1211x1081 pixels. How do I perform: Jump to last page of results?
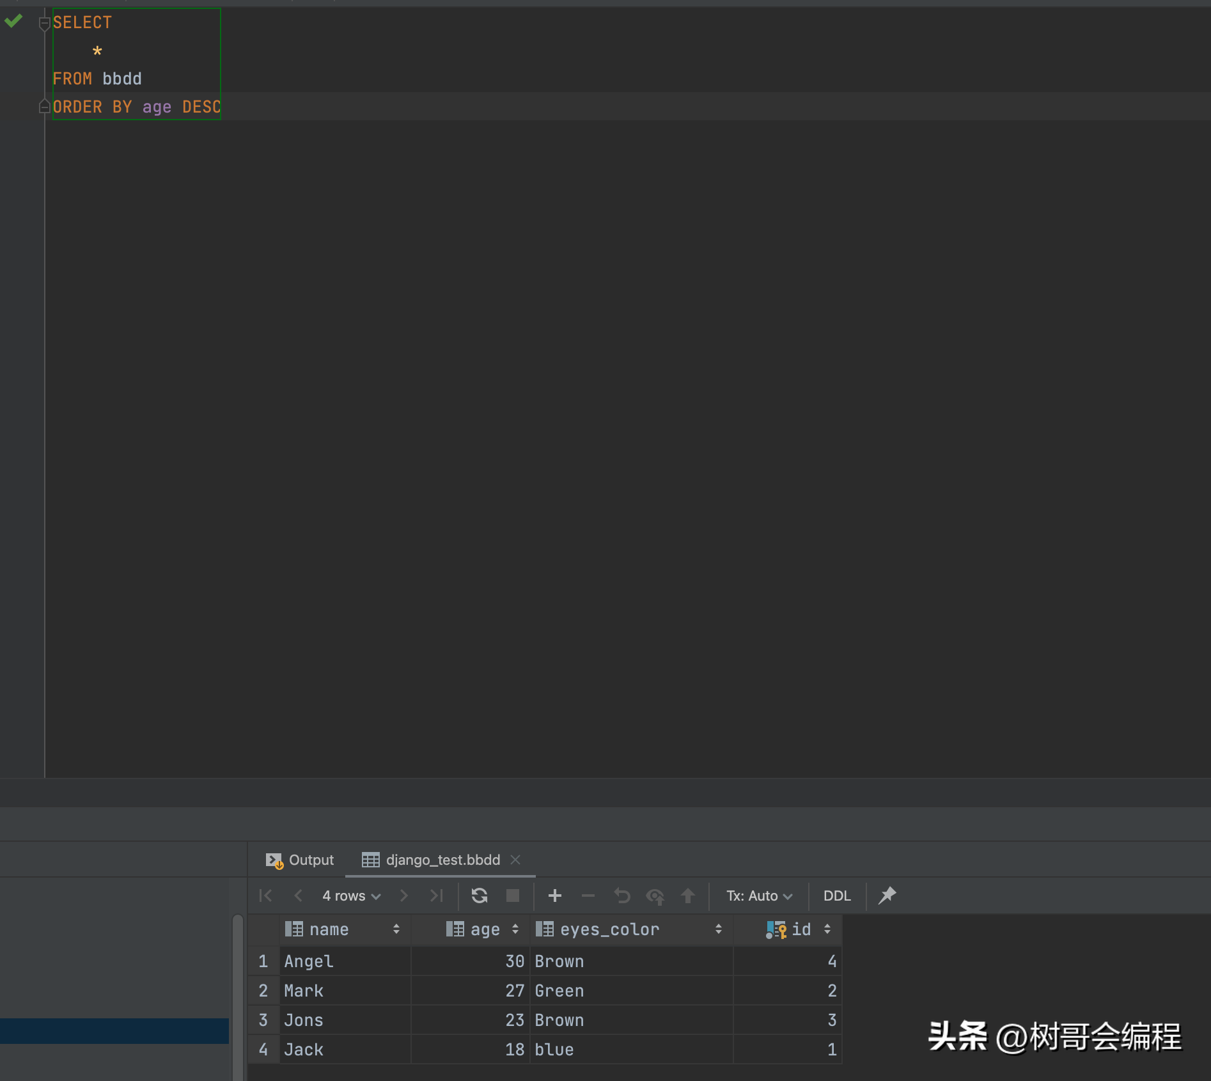[437, 896]
